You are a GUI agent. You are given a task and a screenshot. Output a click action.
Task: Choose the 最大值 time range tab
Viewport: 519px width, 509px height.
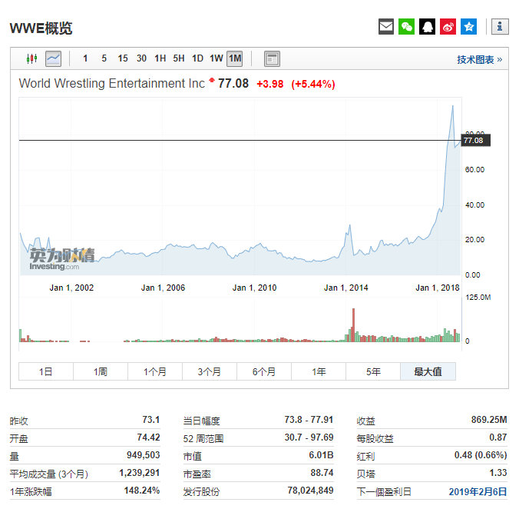coord(428,371)
